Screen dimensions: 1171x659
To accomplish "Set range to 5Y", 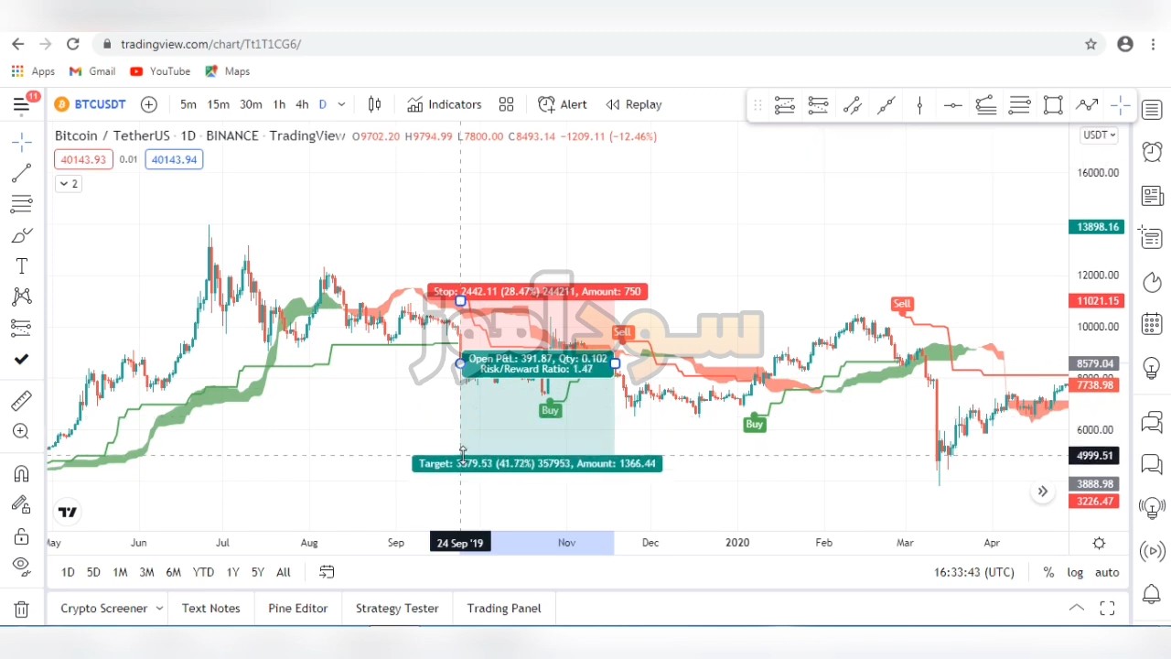I will point(258,572).
